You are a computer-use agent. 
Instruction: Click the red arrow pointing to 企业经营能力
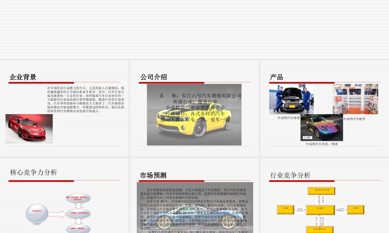(56, 214)
